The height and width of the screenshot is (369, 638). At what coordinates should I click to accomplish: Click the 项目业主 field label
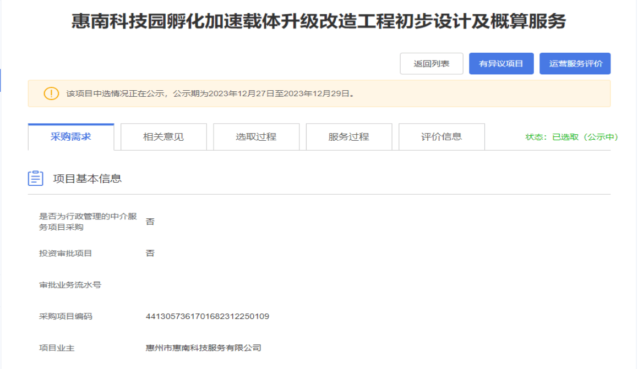[x=57, y=348]
